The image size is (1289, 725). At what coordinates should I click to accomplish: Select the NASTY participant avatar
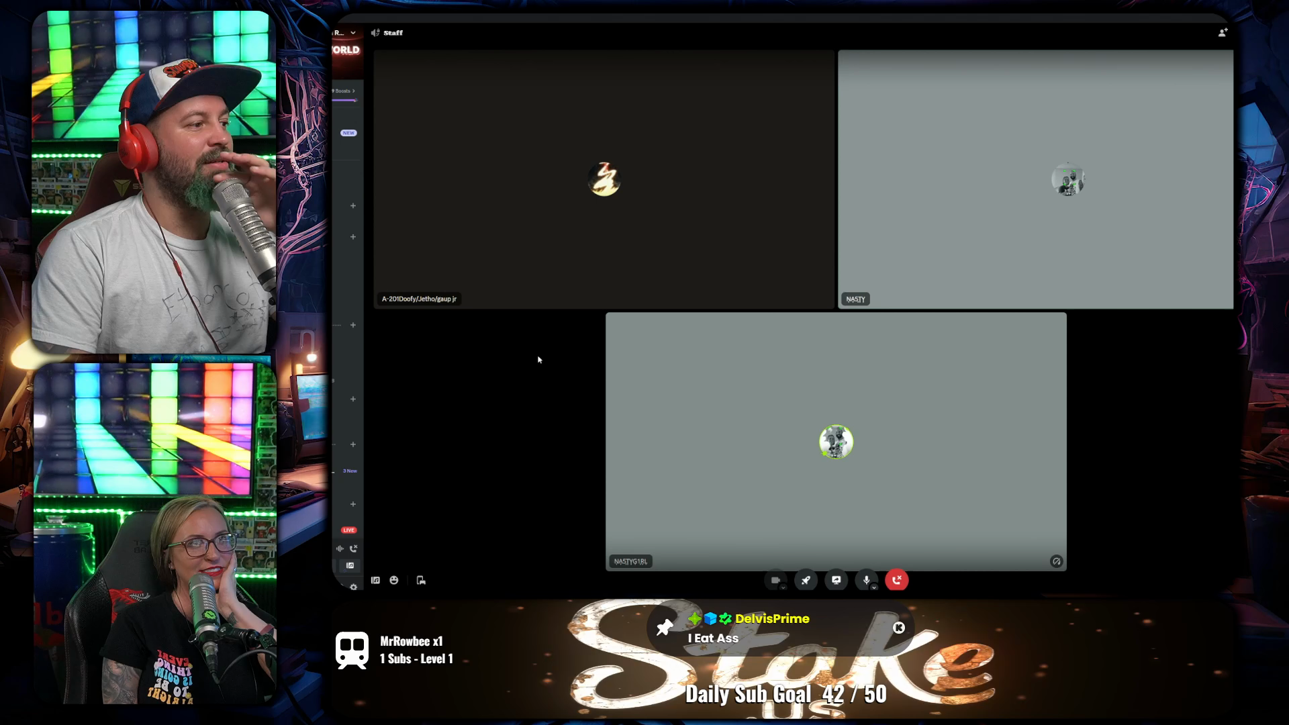coord(1068,179)
